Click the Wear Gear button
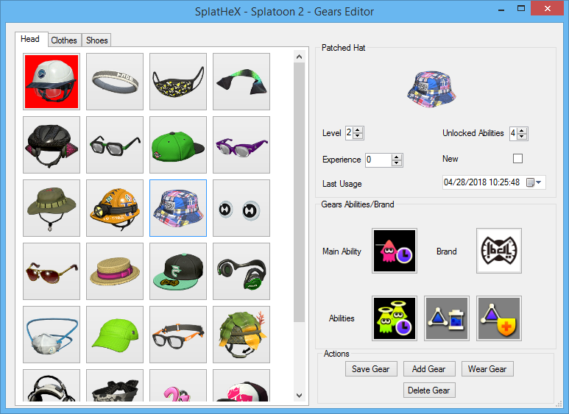Screen dimensions: 569x414 click(487, 369)
